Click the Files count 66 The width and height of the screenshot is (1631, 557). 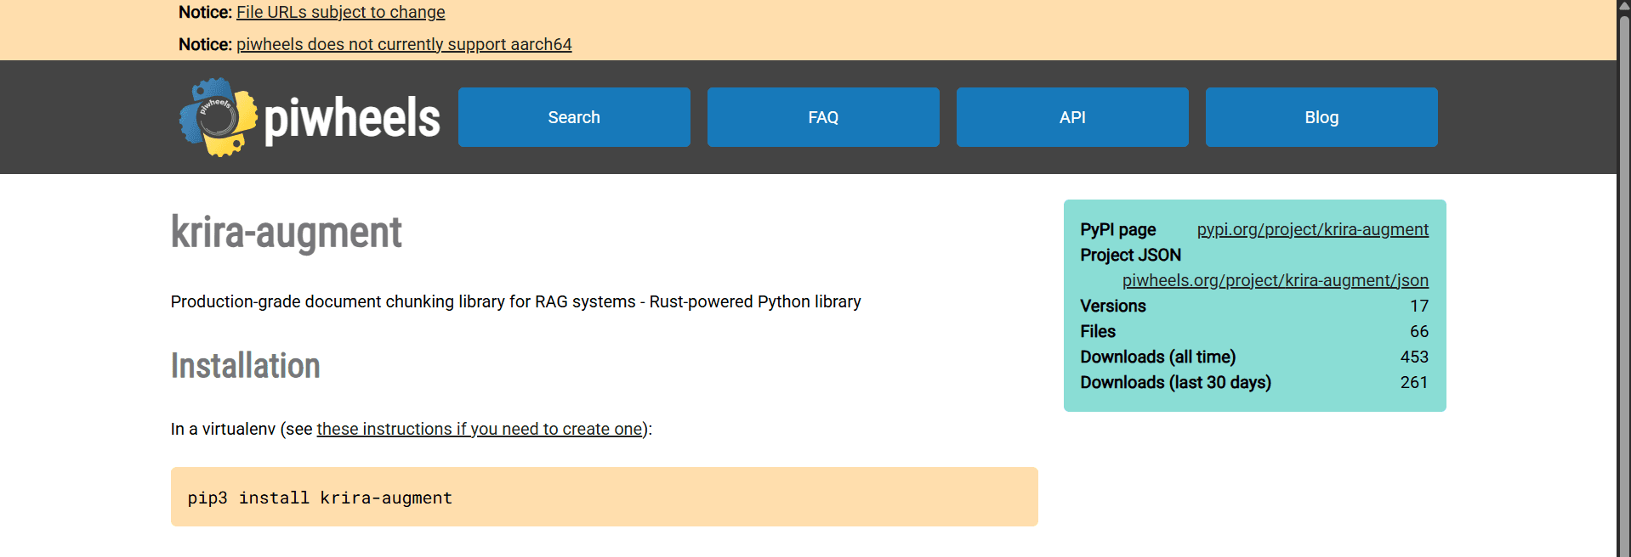click(x=1418, y=331)
